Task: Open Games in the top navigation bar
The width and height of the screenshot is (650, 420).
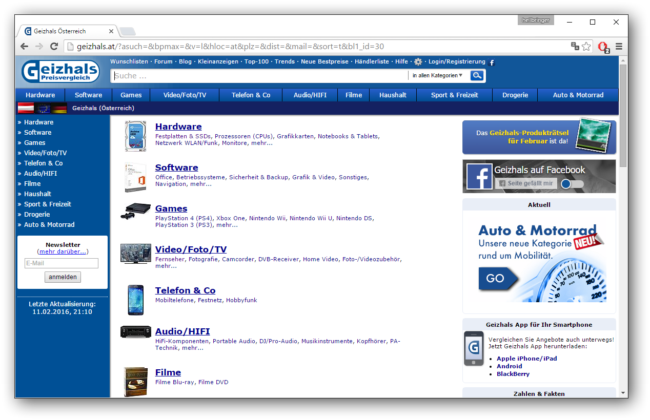Action: pyautogui.click(x=131, y=95)
